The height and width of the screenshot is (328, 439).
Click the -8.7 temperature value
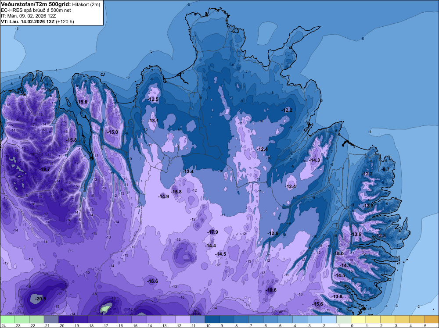(385, 169)
